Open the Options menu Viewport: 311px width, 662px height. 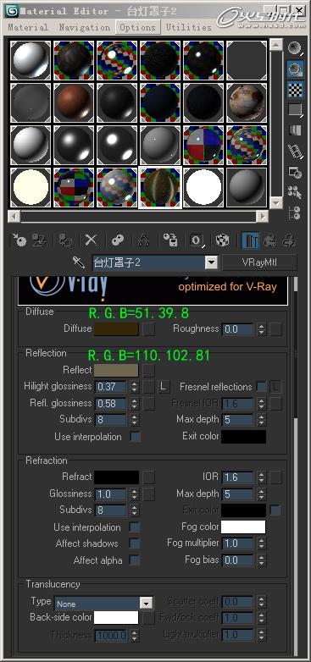(x=138, y=27)
